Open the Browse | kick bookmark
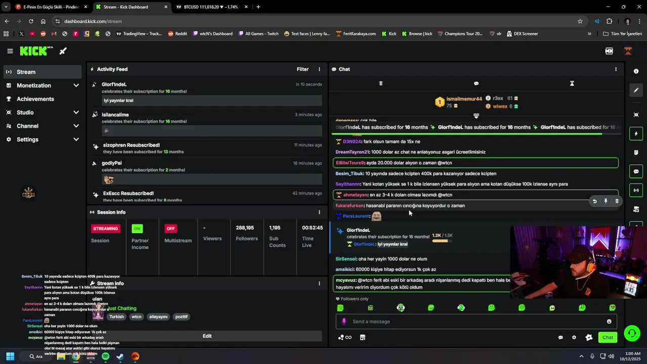The height and width of the screenshot is (364, 647). coord(417,34)
